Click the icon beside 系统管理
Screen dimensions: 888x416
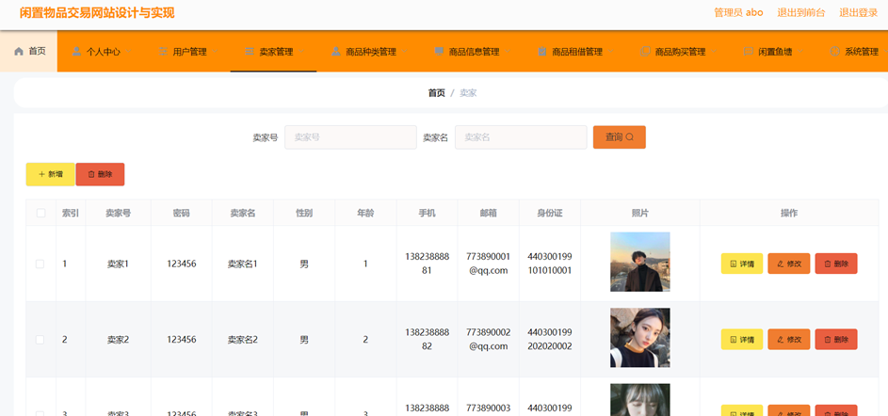[x=834, y=52]
